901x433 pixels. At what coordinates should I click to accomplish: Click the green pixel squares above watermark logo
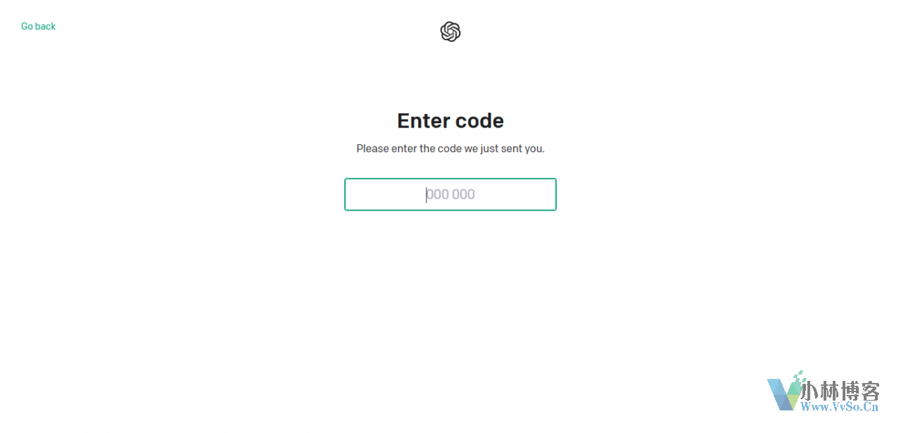click(x=799, y=376)
